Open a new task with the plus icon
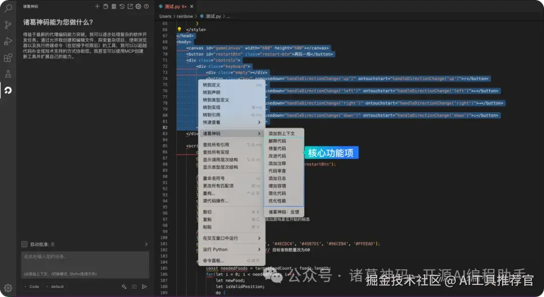The height and width of the screenshot is (297, 544). click(x=97, y=6)
